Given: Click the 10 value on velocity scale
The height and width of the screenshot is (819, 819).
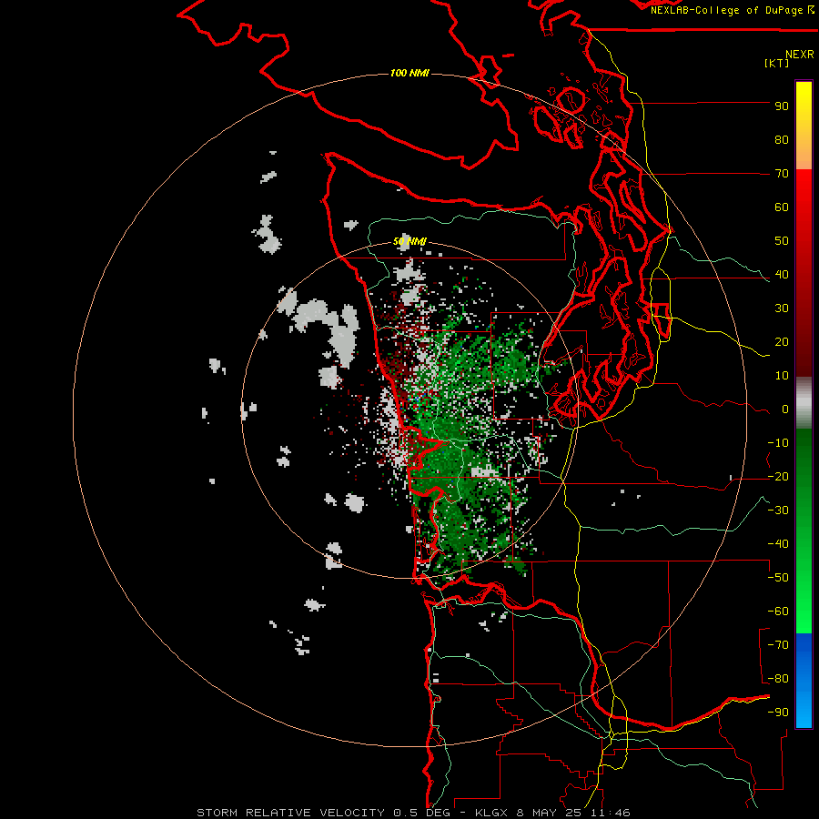Looking at the screenshot, I should 782,376.
